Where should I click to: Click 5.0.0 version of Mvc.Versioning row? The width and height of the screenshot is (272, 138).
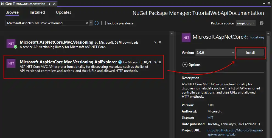click(158, 42)
